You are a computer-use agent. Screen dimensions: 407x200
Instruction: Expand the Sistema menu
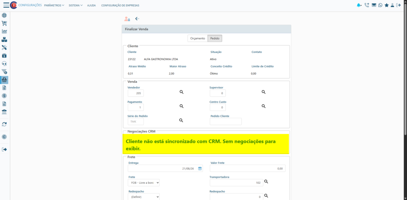[76, 5]
